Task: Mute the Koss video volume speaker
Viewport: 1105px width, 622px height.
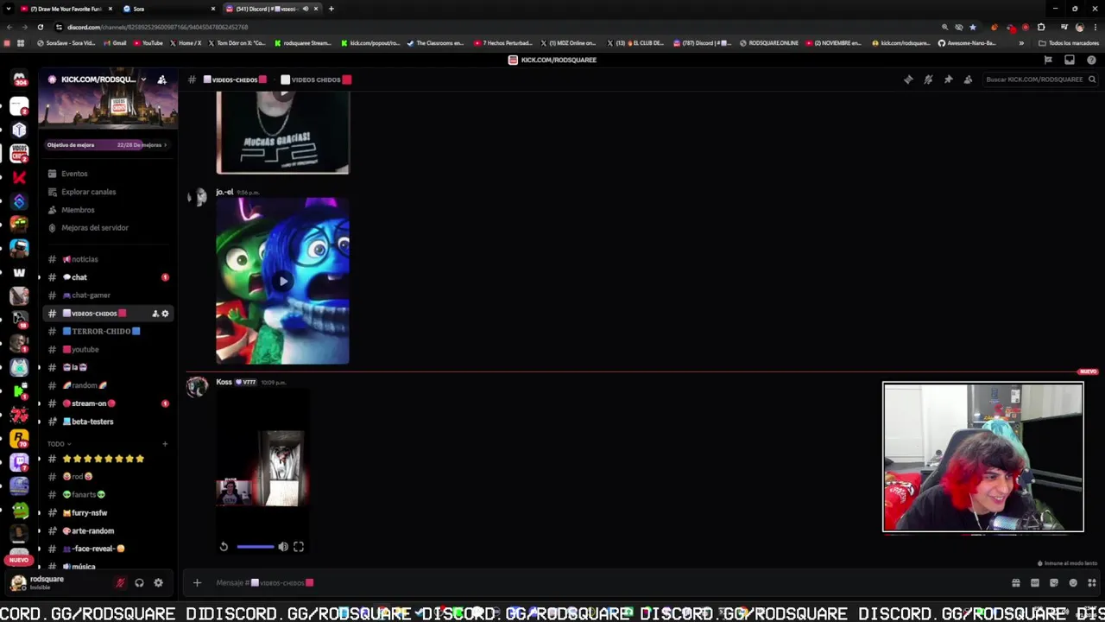Action: (x=283, y=546)
